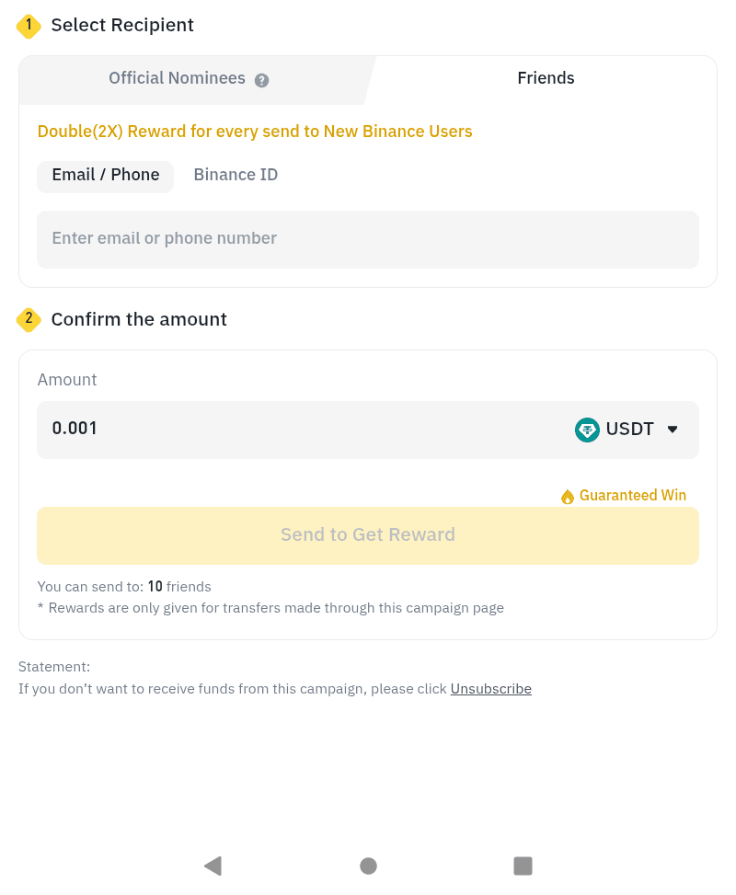Select the Email / Phone option

point(106,177)
